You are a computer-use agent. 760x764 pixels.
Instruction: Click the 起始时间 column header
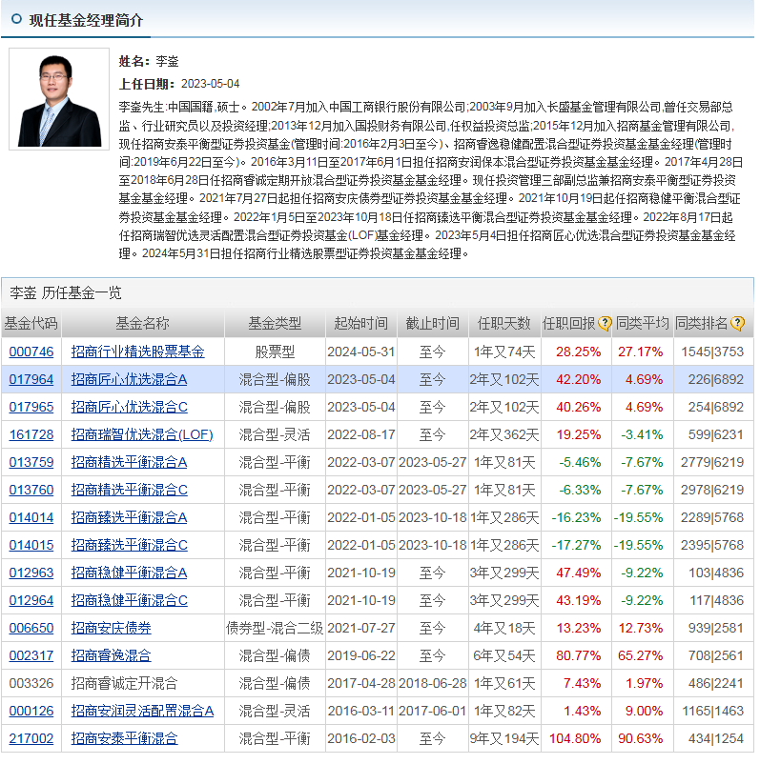[x=361, y=324]
